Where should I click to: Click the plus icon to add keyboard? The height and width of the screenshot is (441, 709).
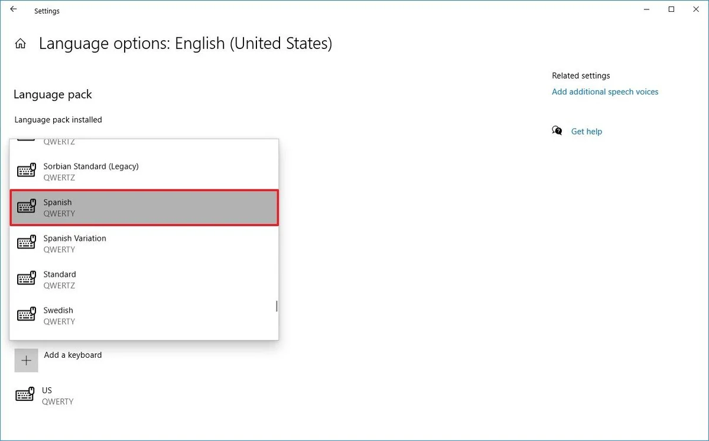pos(26,361)
